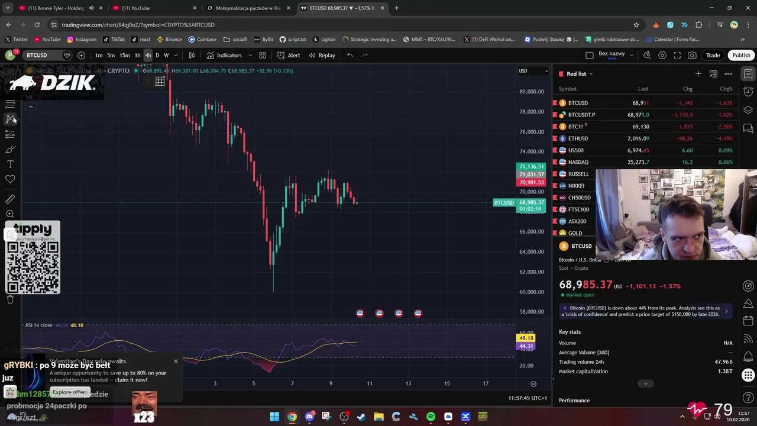The image size is (757, 426).
Task: Open the Binance bookmark
Action: pyautogui.click(x=169, y=39)
